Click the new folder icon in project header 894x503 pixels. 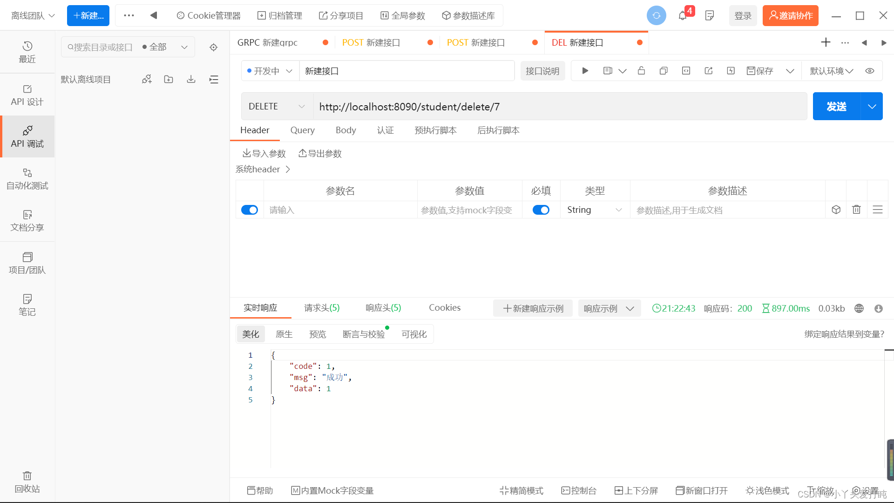169,79
